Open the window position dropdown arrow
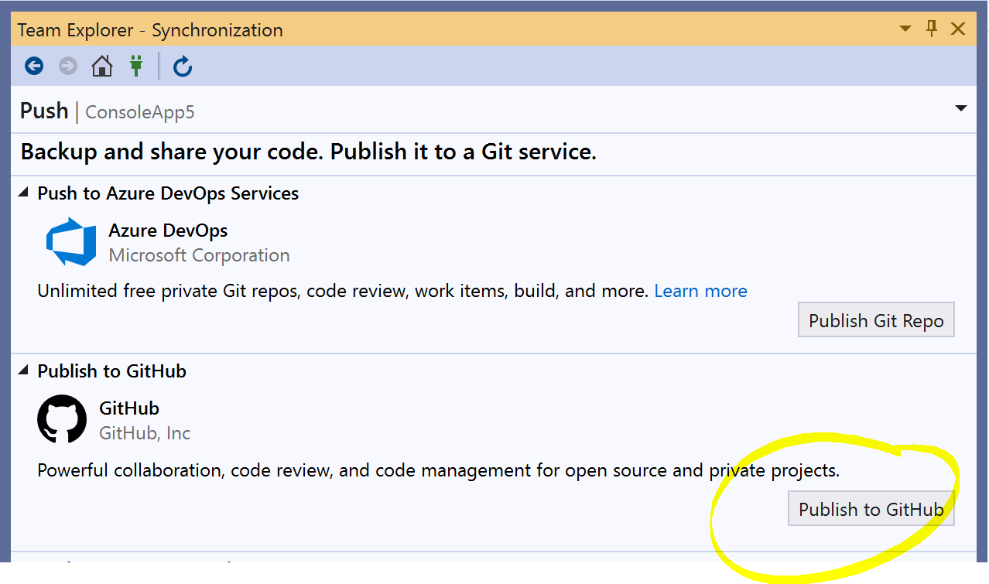989x584 pixels. [x=905, y=30]
